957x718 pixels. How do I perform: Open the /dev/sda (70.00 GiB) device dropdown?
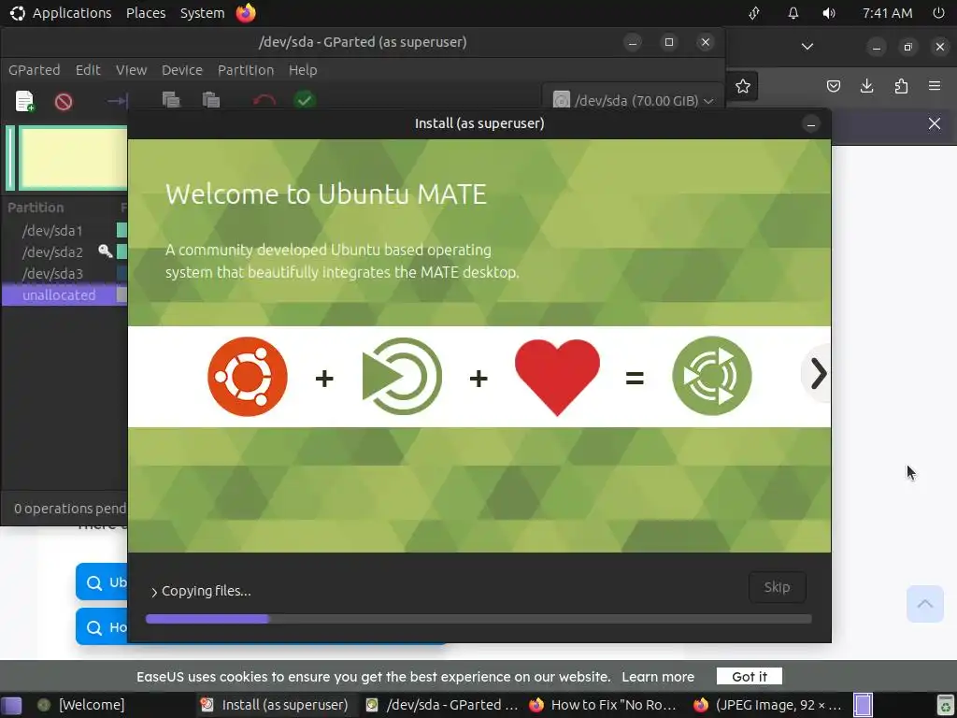(633, 100)
